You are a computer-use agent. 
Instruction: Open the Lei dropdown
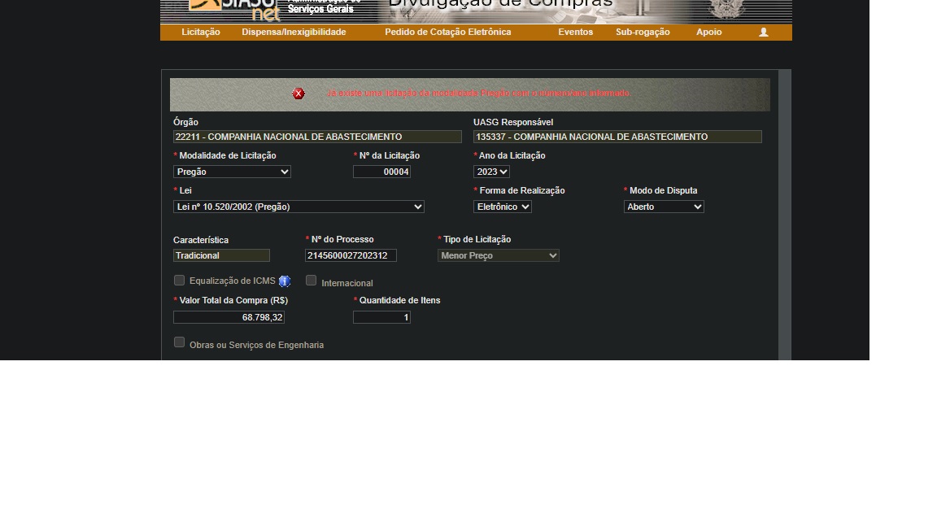tap(299, 207)
